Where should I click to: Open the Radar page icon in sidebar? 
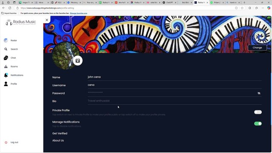pos(6,40)
